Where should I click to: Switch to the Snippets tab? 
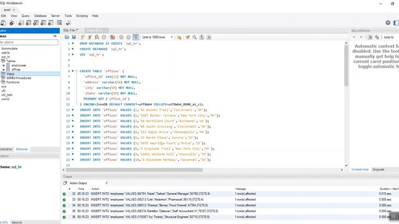click(x=378, y=169)
